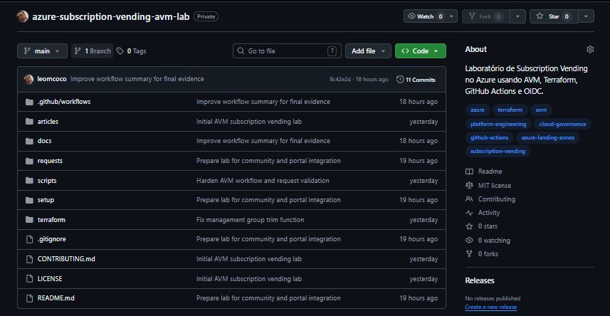Click the file icon beside LICENSE
Viewport: 610px width, 316px height.
coord(29,279)
